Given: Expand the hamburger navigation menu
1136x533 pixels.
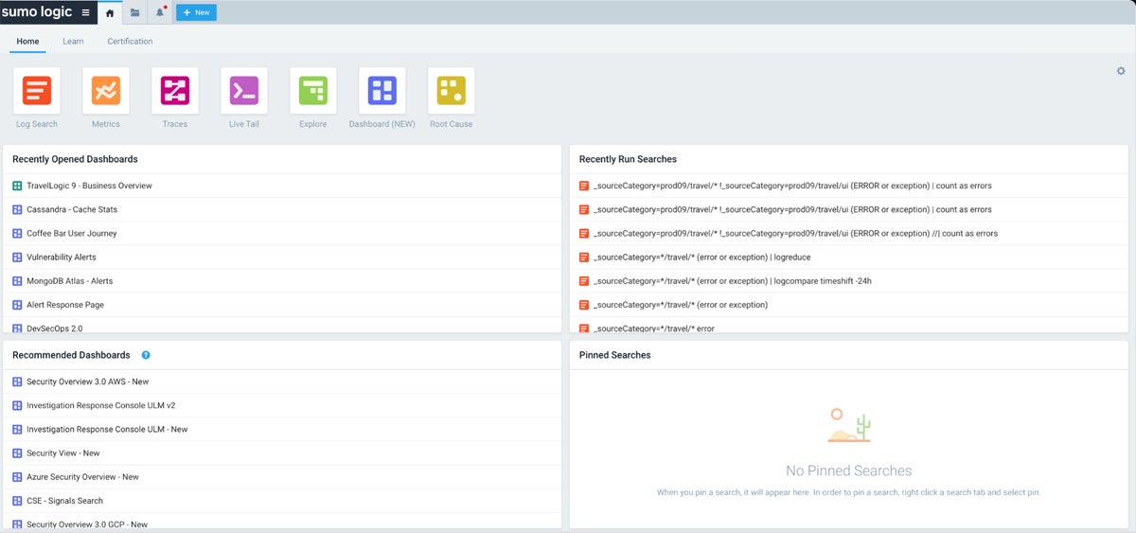Looking at the screenshot, I should [x=86, y=12].
